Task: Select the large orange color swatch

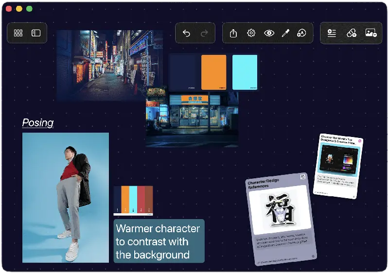Action: pos(213,72)
